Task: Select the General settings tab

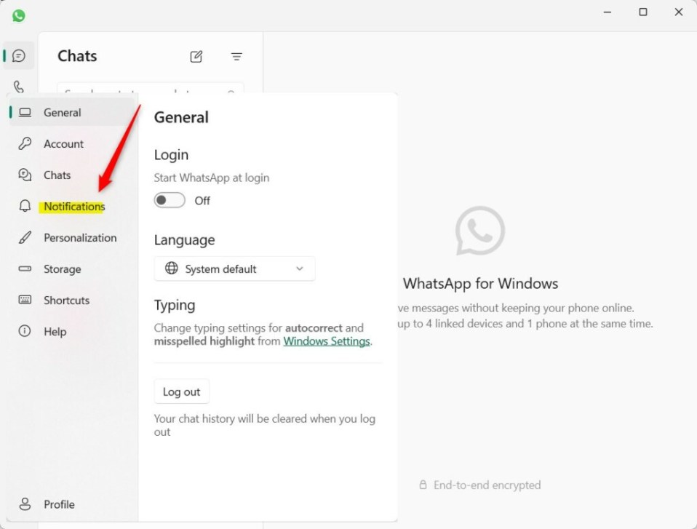Action: pyautogui.click(x=72, y=113)
